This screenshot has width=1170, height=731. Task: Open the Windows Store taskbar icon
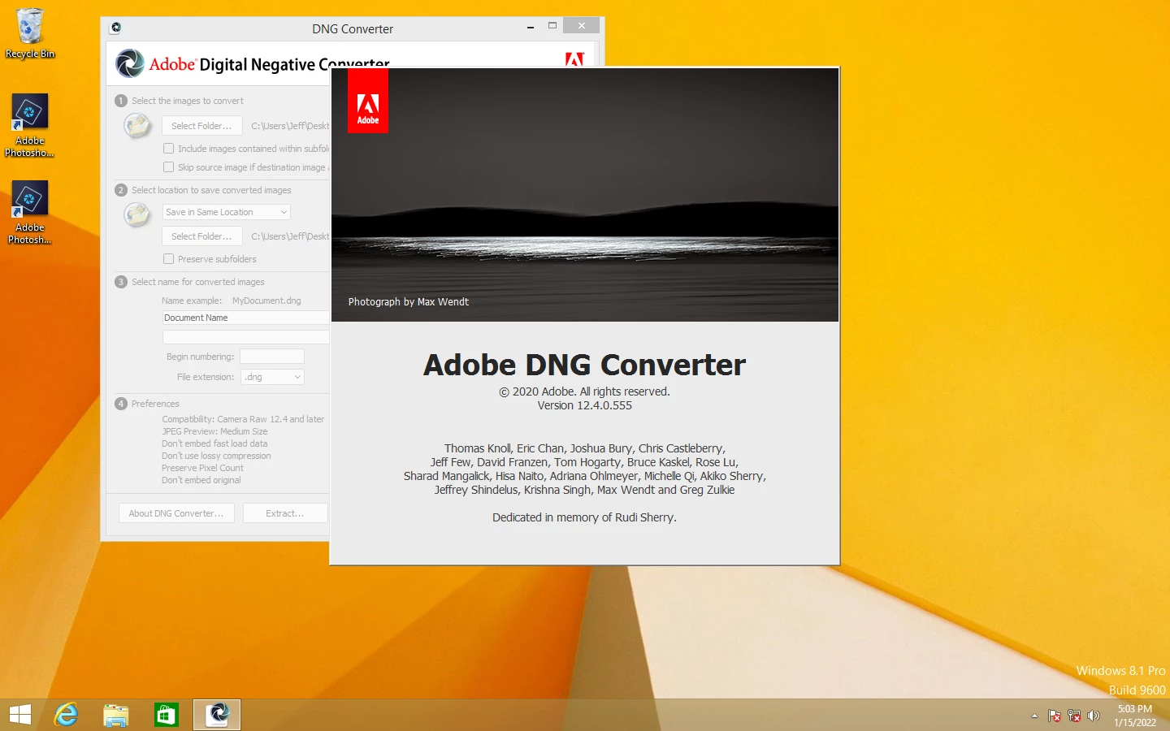[167, 715]
